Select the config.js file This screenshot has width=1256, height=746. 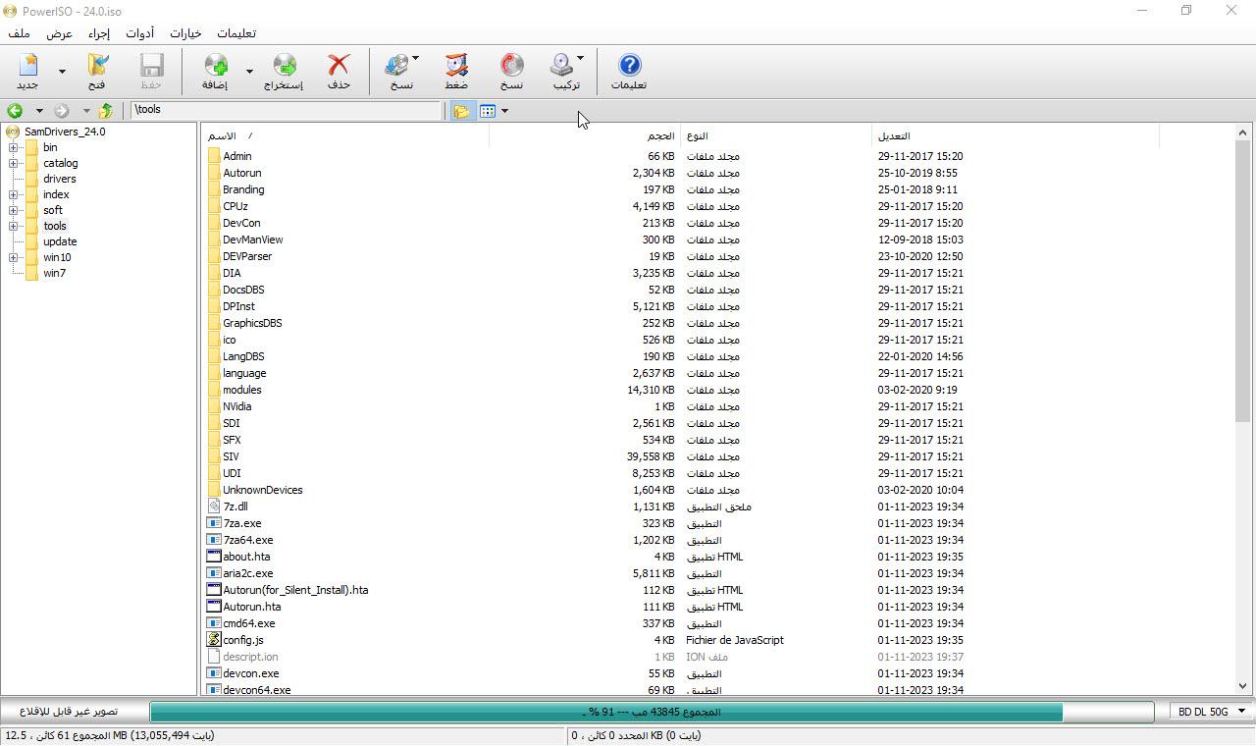coord(242,640)
